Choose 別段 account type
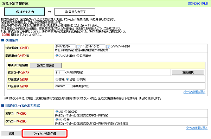The height and width of the screenshot is (139, 211). pos(78,79)
